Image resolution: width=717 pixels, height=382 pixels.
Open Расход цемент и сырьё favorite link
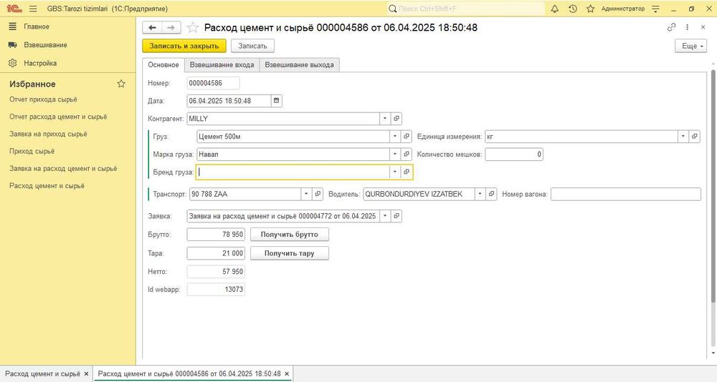pos(47,186)
